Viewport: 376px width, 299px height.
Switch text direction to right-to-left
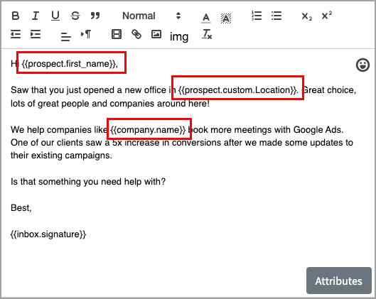pos(86,34)
